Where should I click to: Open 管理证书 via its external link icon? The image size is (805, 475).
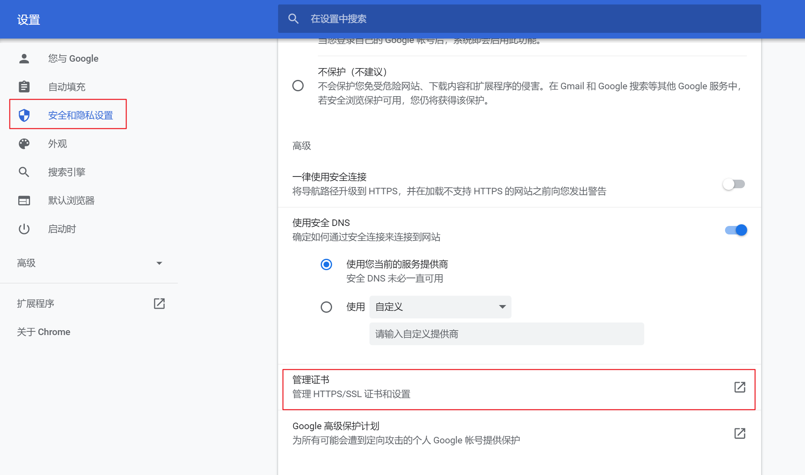point(740,387)
